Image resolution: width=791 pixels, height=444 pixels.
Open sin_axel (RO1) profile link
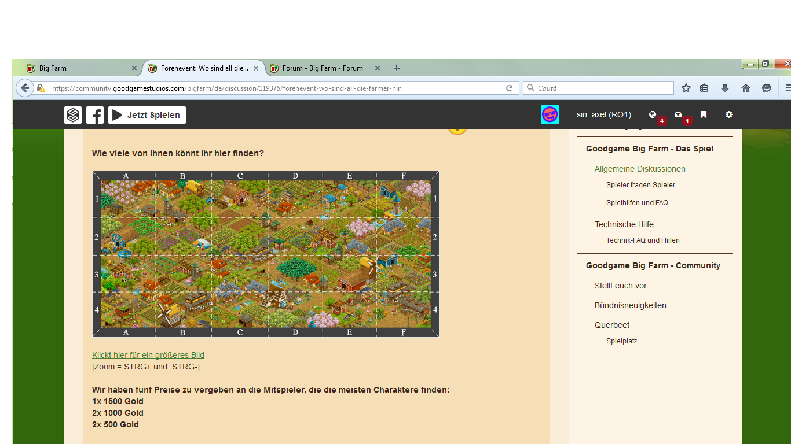[604, 114]
